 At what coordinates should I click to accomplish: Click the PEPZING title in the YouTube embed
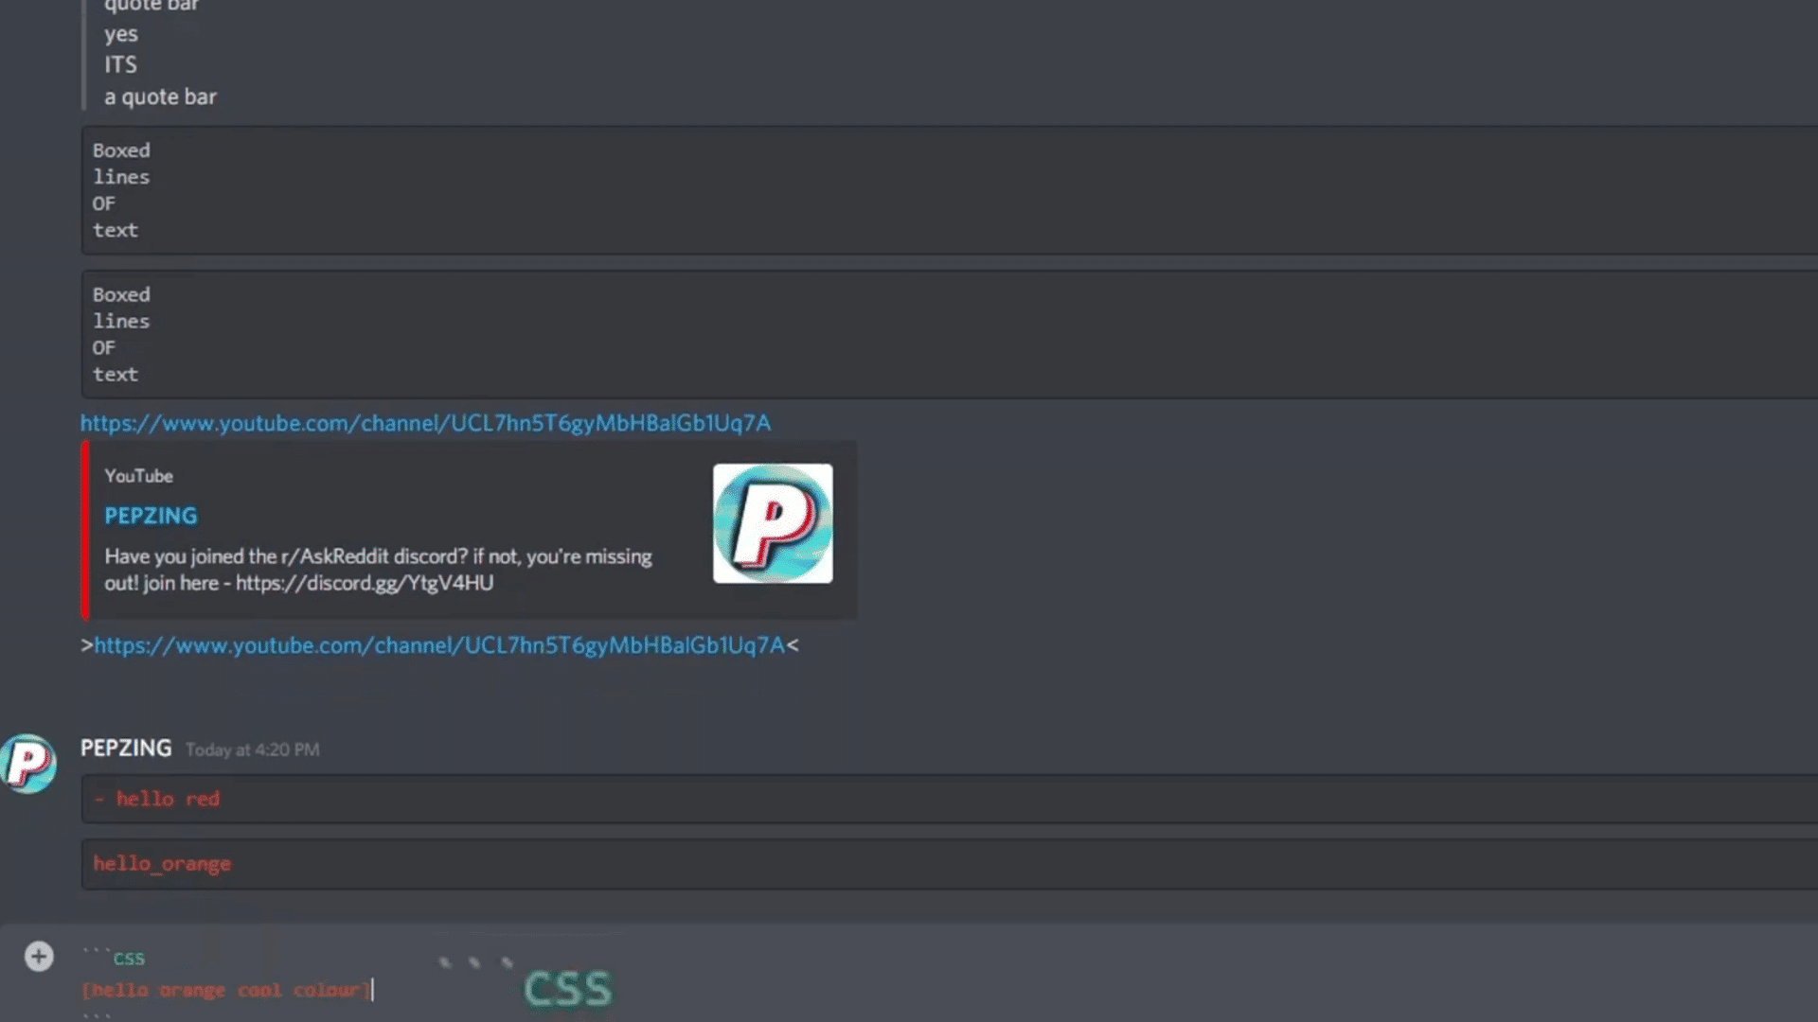[151, 516]
